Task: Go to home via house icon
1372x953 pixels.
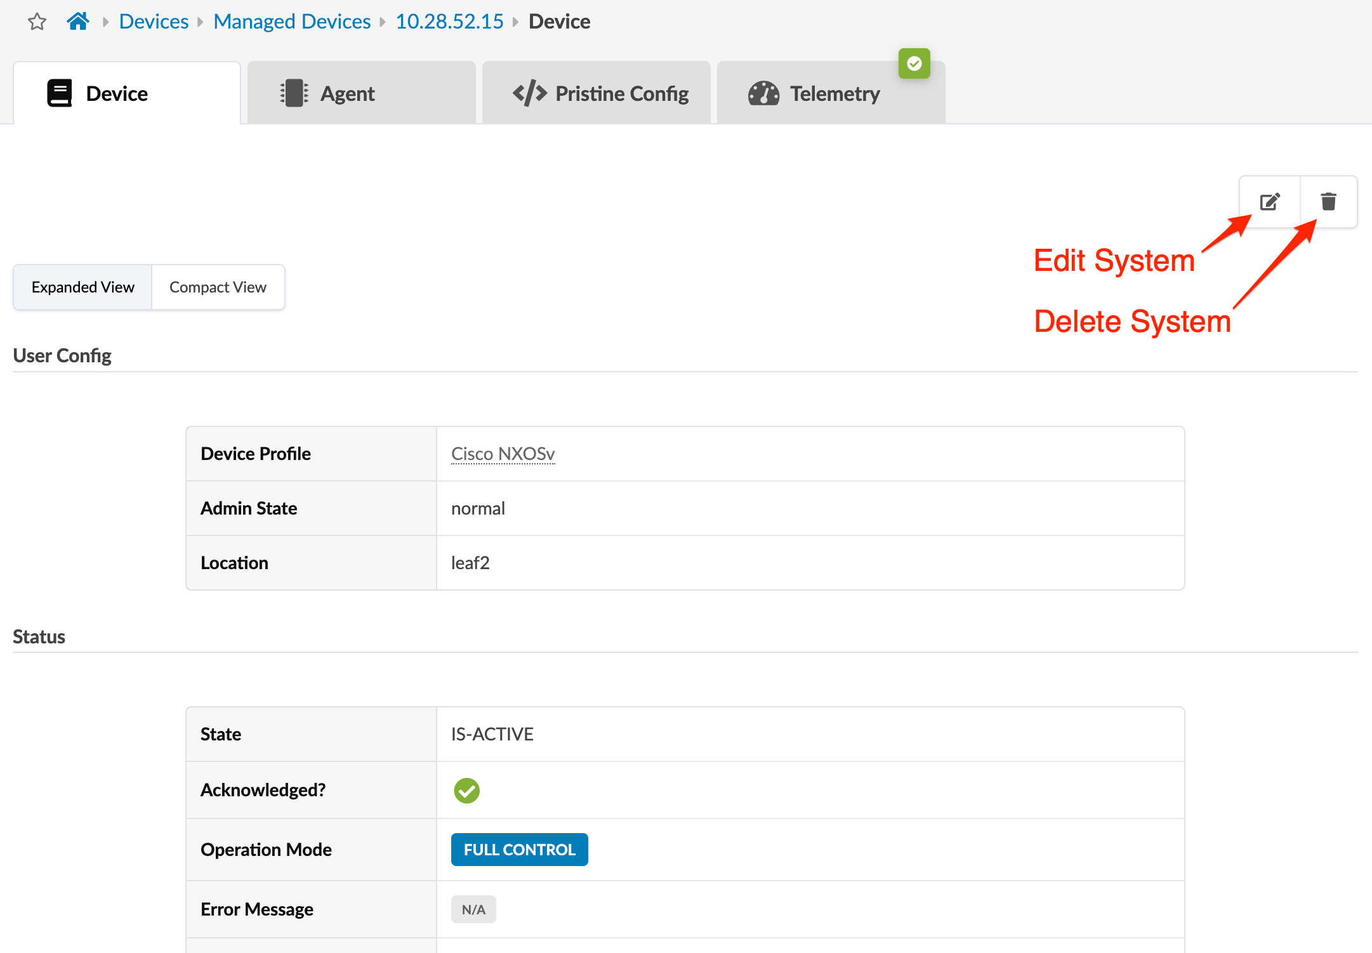Action: tap(78, 22)
